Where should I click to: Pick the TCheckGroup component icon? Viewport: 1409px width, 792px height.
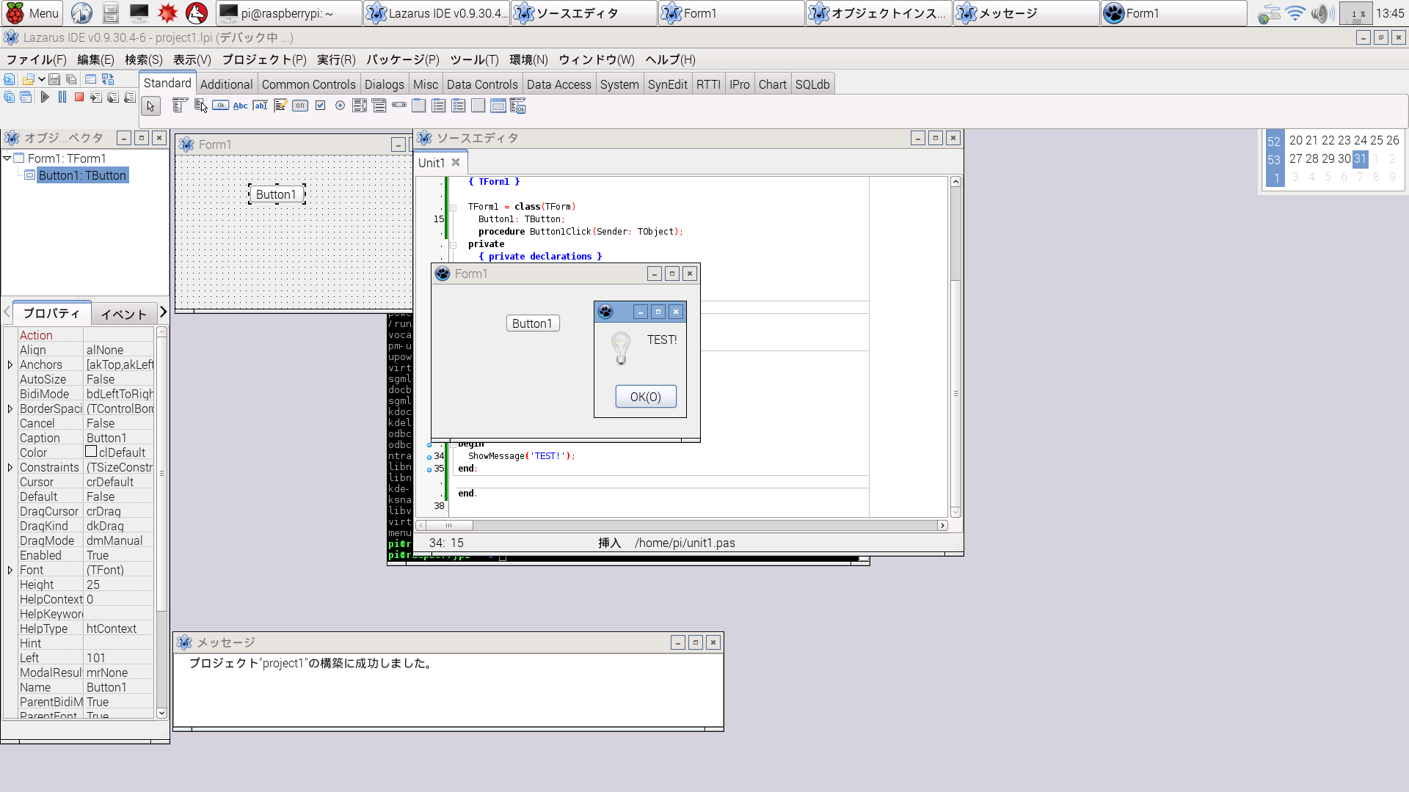point(459,106)
